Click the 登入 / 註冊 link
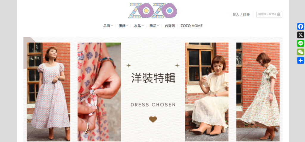305x142 pixels. click(x=241, y=14)
